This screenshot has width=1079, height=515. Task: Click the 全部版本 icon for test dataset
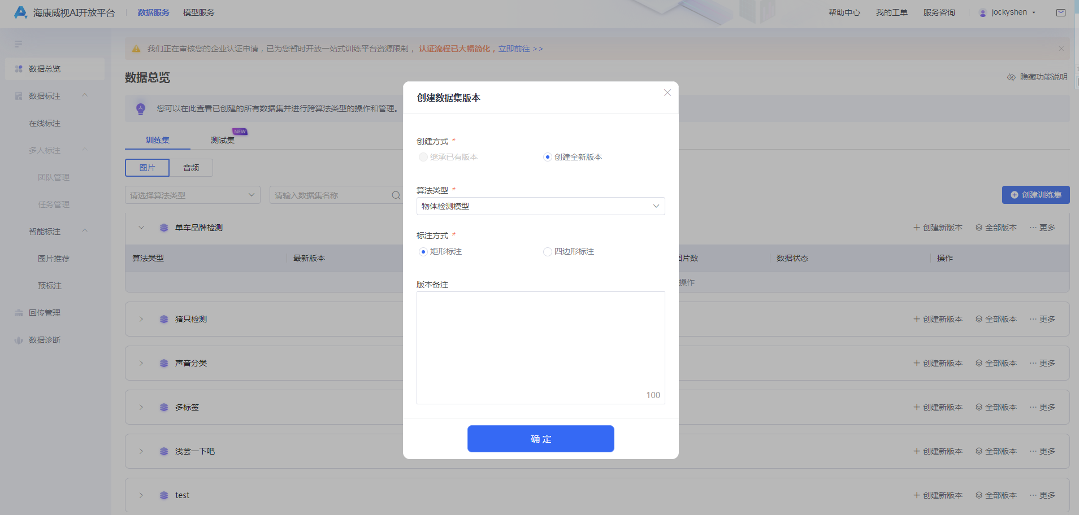click(979, 495)
